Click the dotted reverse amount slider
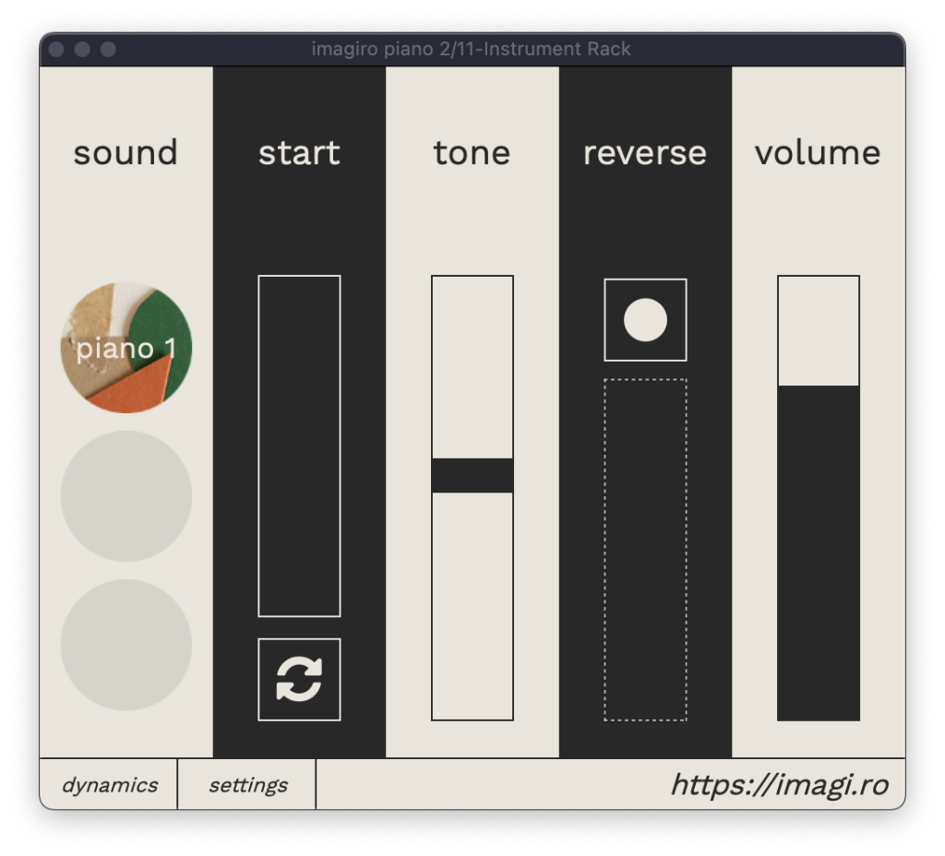The height and width of the screenshot is (856, 945). coord(645,549)
